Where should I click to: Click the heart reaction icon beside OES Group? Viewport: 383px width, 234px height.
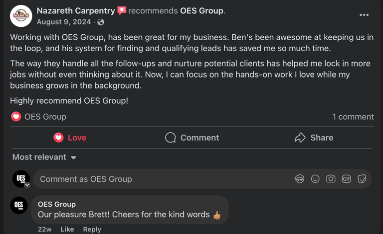point(16,117)
